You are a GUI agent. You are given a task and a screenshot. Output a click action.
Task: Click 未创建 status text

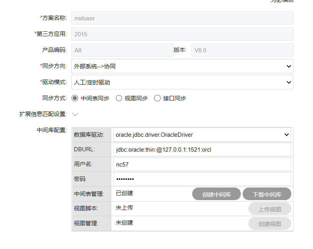pos(124,223)
